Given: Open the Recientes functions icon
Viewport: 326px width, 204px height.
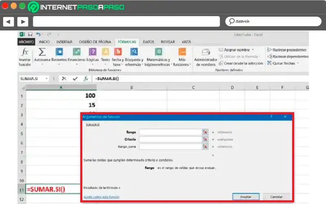Looking at the screenshot, I should (x=59, y=52).
